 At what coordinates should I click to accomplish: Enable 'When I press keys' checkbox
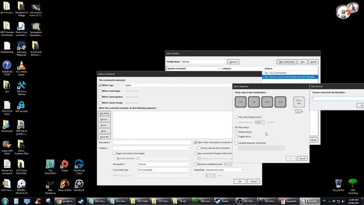click(100, 91)
